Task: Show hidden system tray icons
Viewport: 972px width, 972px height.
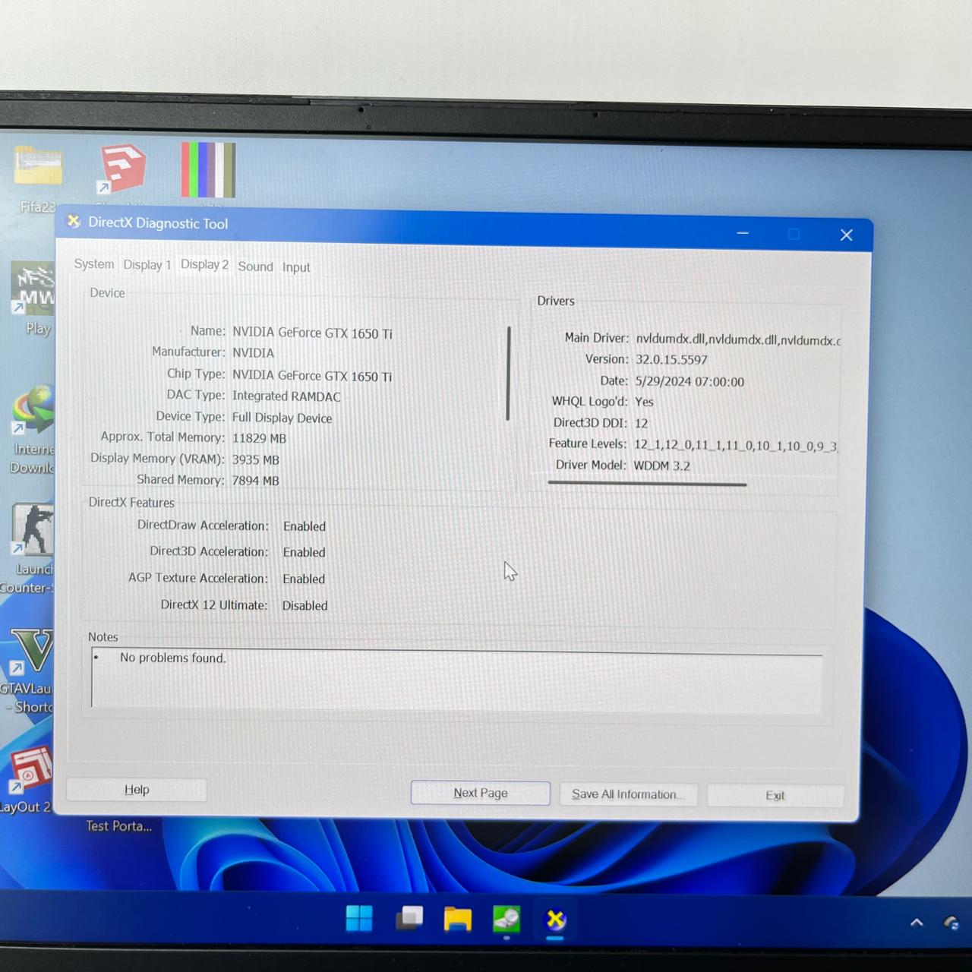Action: 917,923
